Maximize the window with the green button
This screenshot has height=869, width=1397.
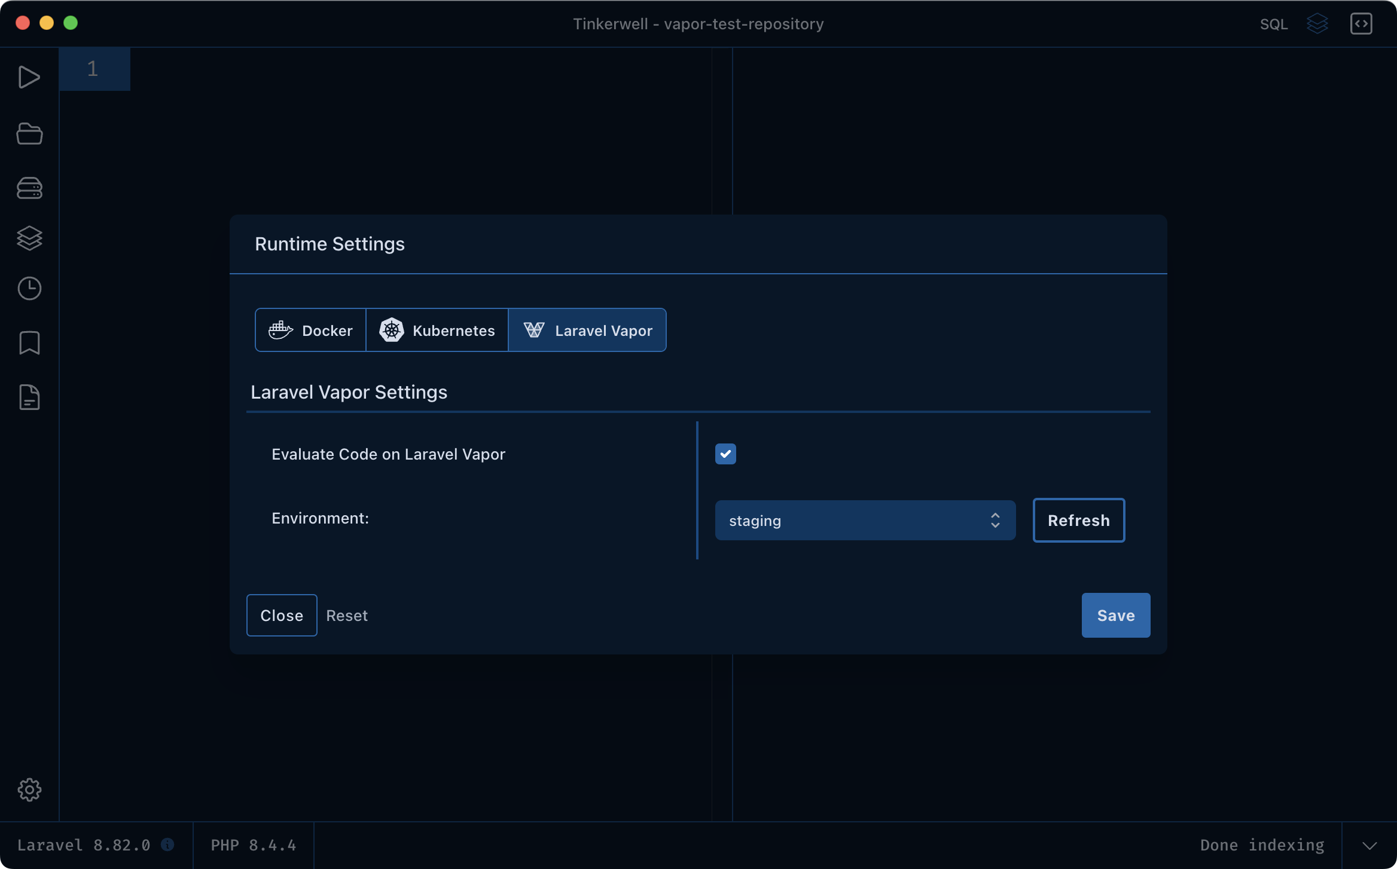pyautogui.click(x=71, y=23)
